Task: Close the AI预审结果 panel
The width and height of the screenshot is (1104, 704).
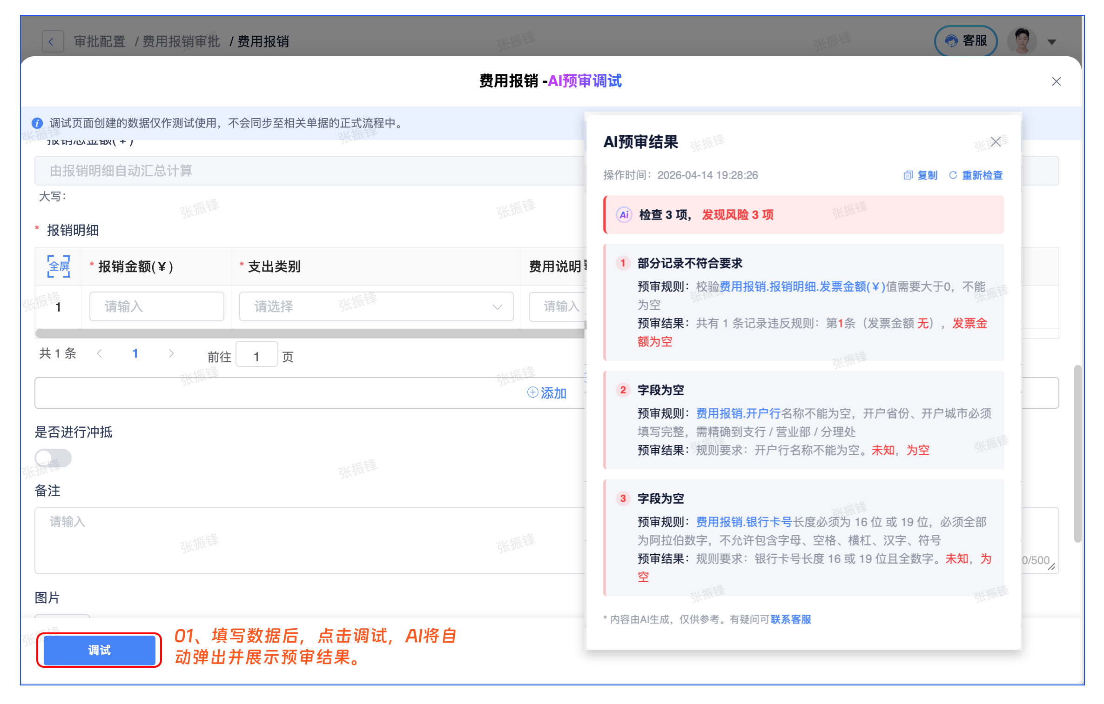Action: (x=996, y=142)
